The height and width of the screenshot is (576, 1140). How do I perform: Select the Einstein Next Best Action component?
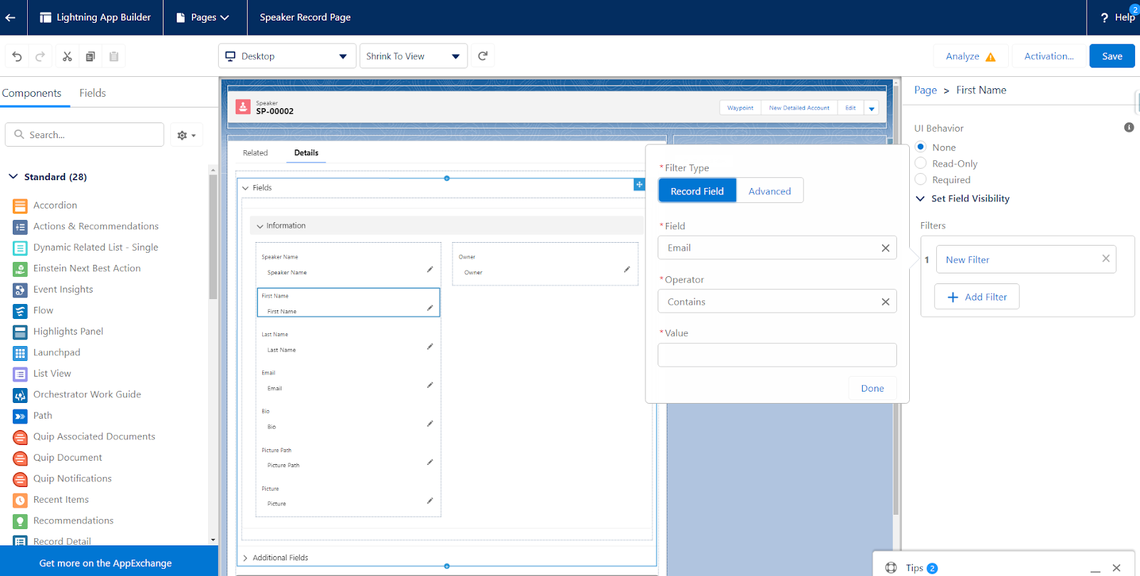point(87,268)
